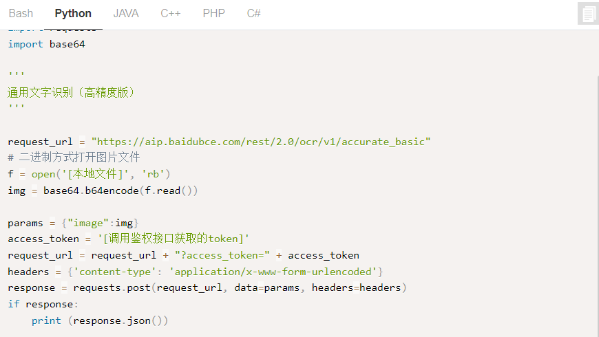Click the base64.b64encode(f.read()) expression

(120, 191)
